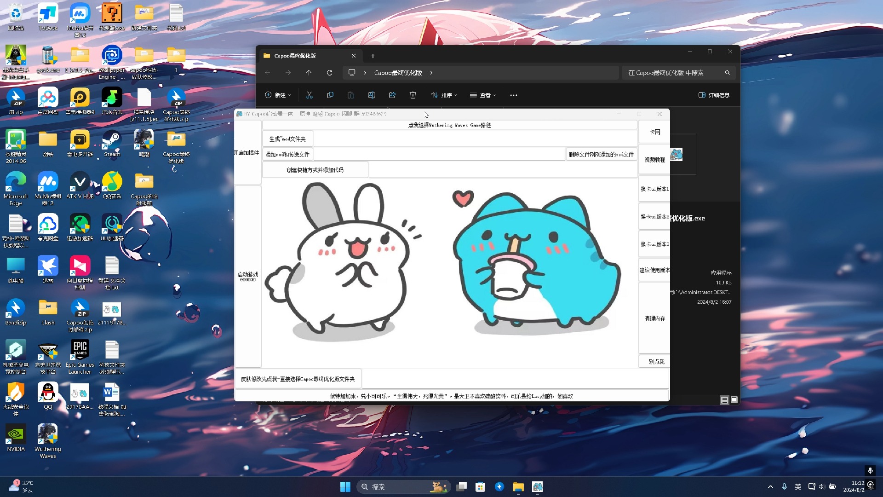Click the 点我选择Wuthering Waves Game路径 button
This screenshot has height=497, width=883.
(x=449, y=125)
